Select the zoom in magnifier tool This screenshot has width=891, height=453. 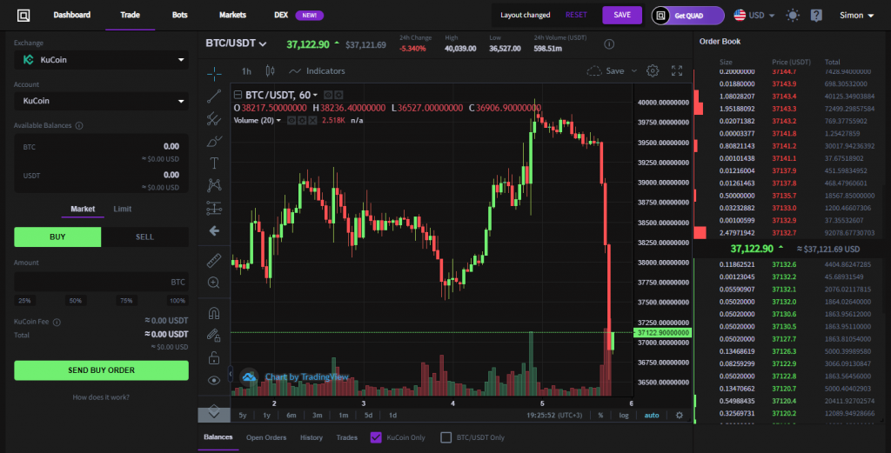pyautogui.click(x=214, y=283)
